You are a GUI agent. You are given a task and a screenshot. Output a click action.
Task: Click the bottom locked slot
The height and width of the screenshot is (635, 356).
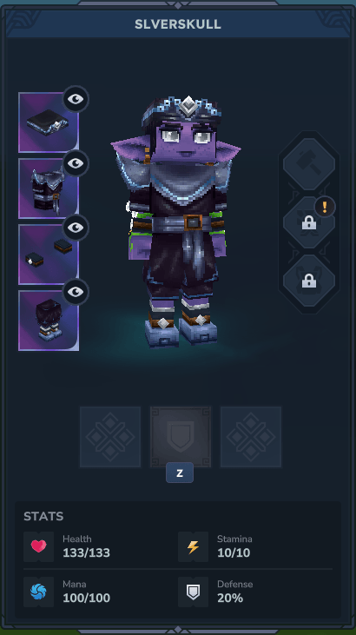pyautogui.click(x=309, y=281)
